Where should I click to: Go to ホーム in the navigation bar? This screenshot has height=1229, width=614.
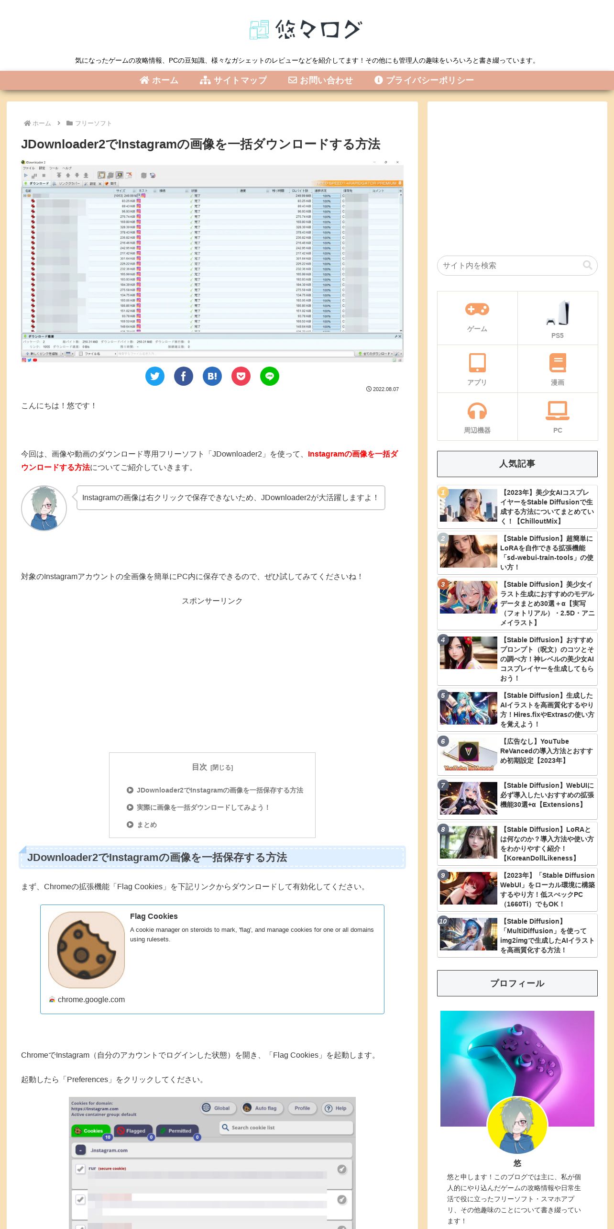pyautogui.click(x=159, y=80)
